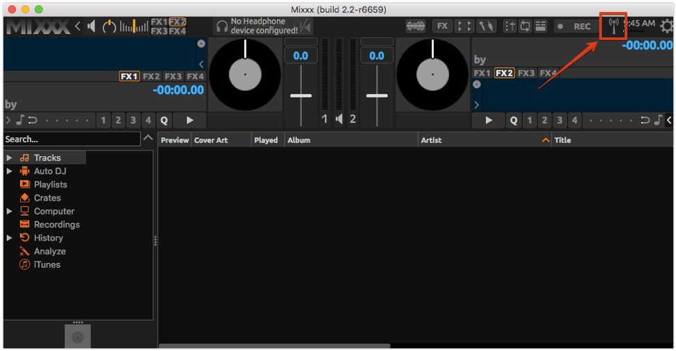676x351 pixels.
Task: Toggle keylock note icon on deck 2
Action: [x=657, y=120]
